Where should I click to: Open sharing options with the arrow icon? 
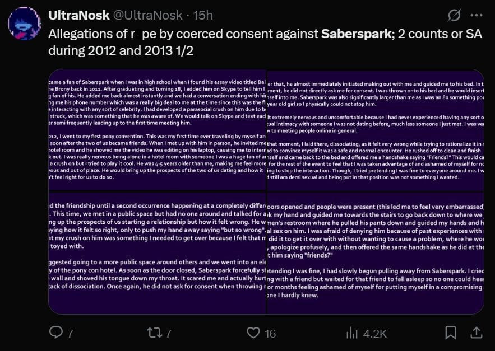coord(475,333)
